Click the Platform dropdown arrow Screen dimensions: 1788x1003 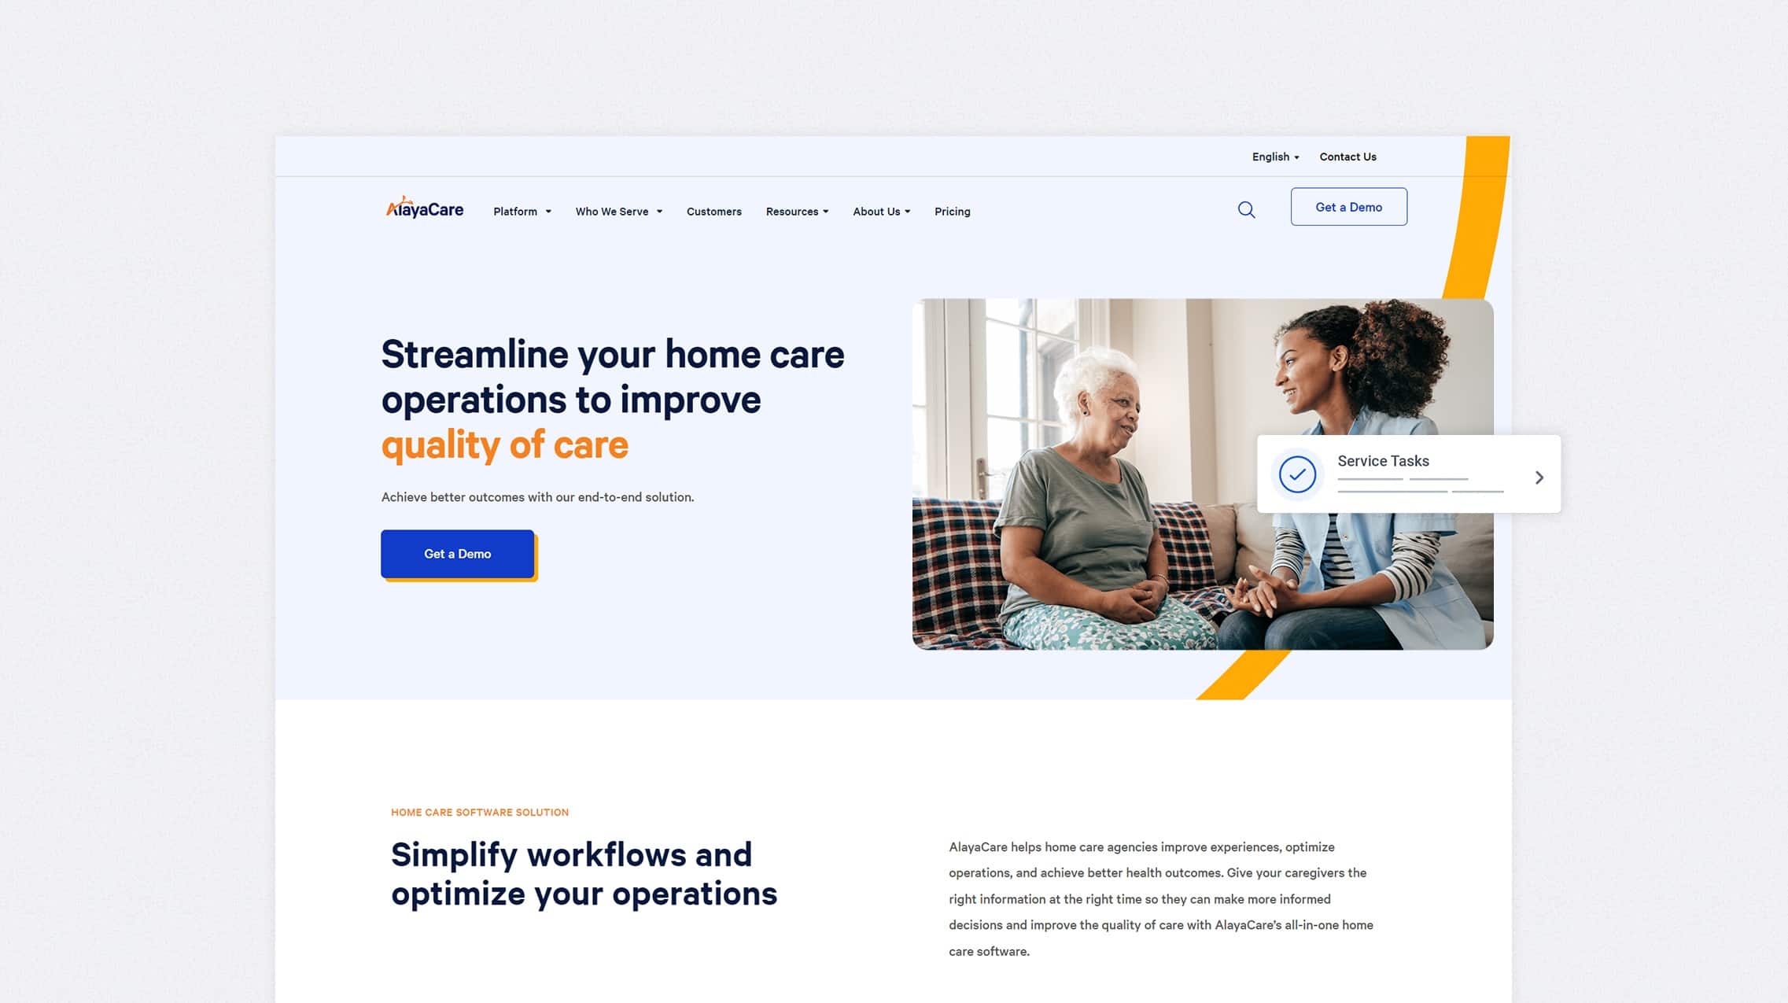coord(547,211)
